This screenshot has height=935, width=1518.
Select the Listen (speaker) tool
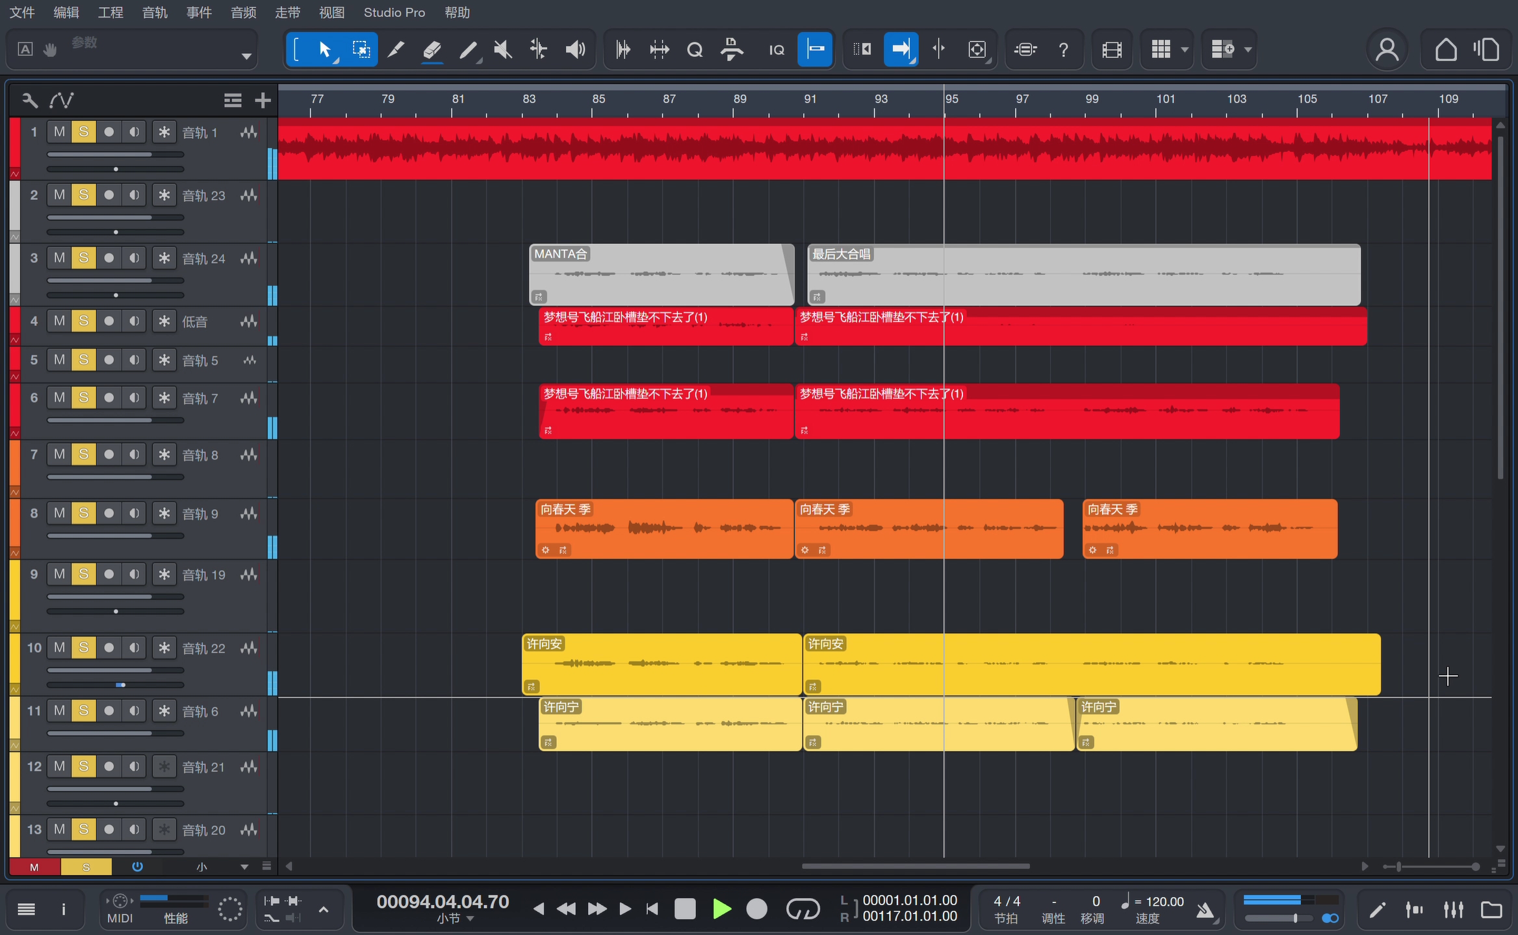pyautogui.click(x=575, y=49)
